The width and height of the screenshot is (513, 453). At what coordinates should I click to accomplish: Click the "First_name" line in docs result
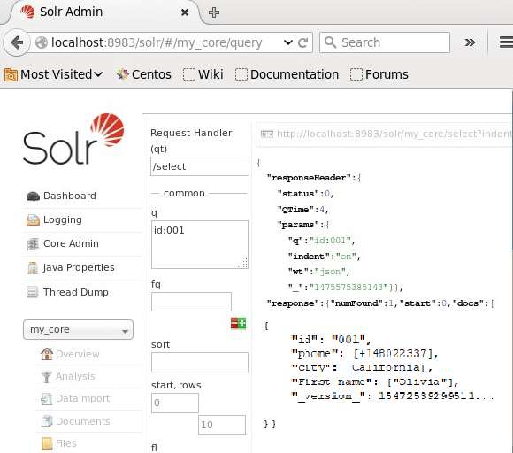coord(375,382)
